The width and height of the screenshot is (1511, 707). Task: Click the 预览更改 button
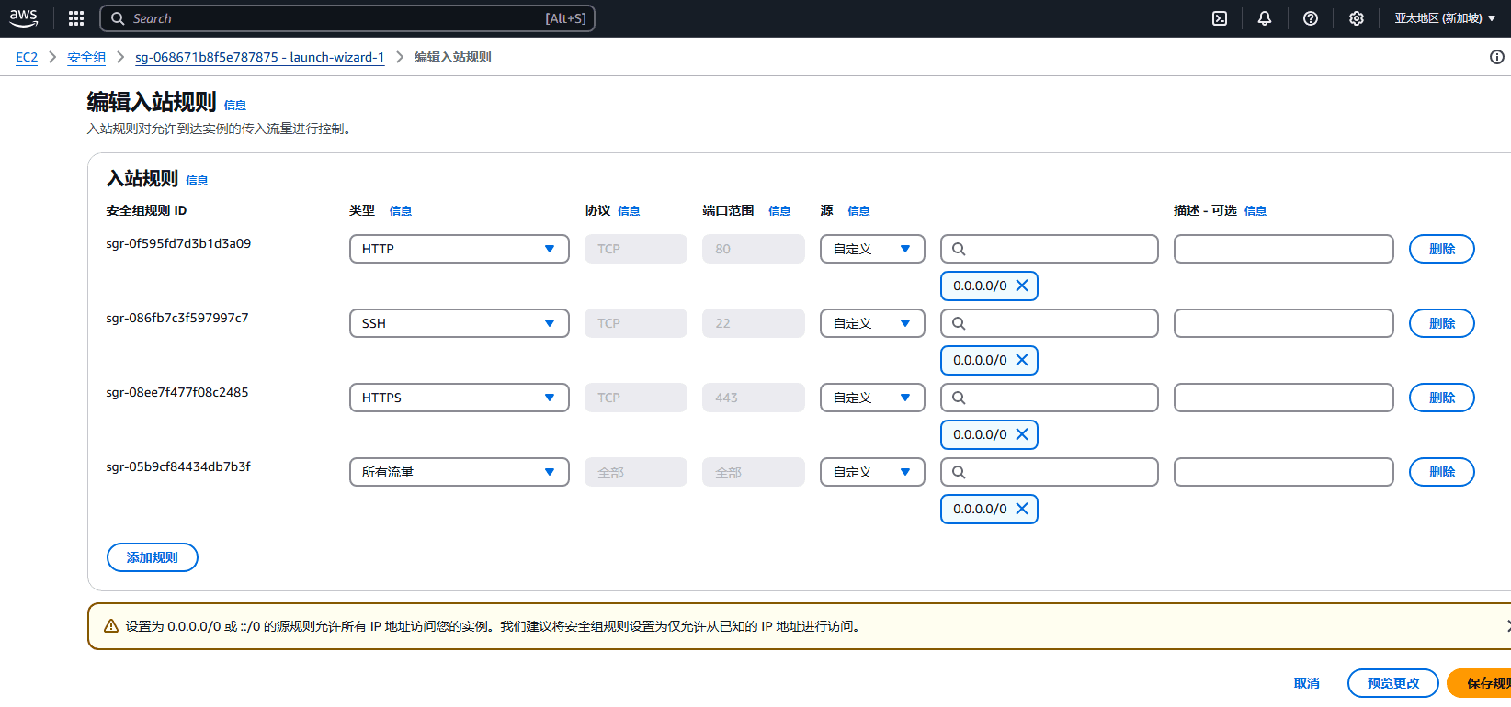(x=1393, y=683)
